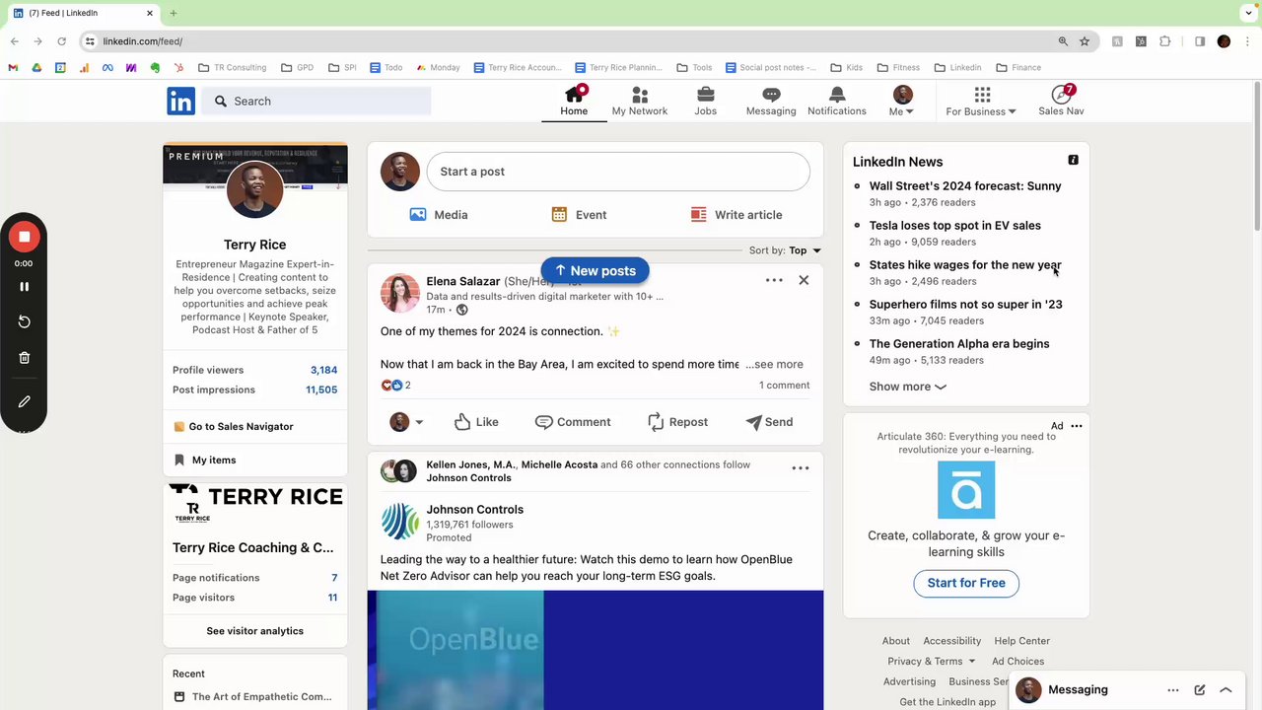Screen dimensions: 1262x710
Task: Expand the For Business menu
Action: (x=982, y=101)
